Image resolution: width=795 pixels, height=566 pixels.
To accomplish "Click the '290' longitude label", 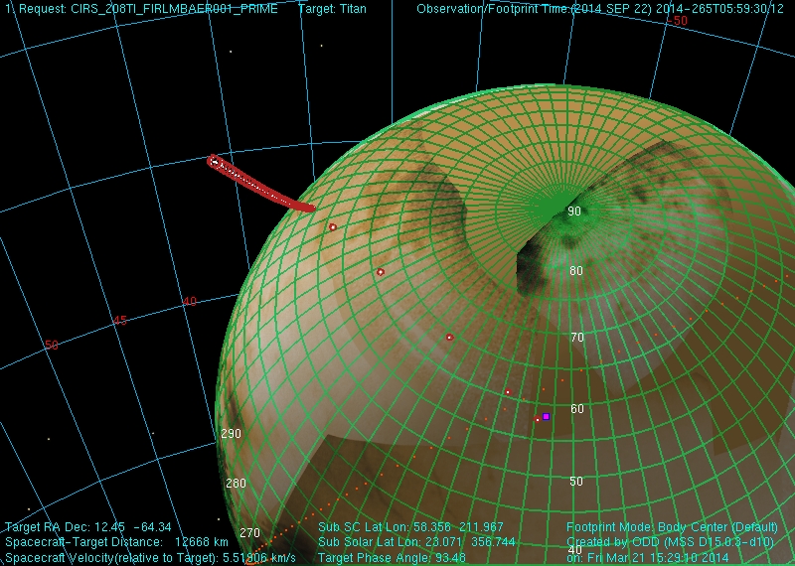I will [232, 434].
